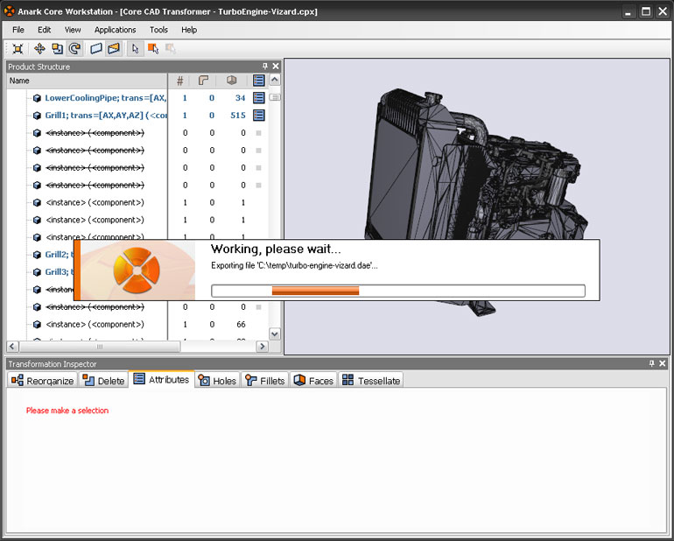674x541 pixels.
Task: Select the LowerCoolingPipe tree item
Action: [106, 98]
